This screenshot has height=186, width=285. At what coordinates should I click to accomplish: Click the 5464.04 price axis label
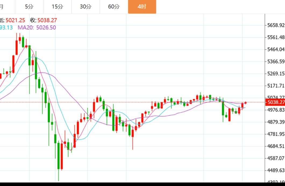tap(276, 49)
